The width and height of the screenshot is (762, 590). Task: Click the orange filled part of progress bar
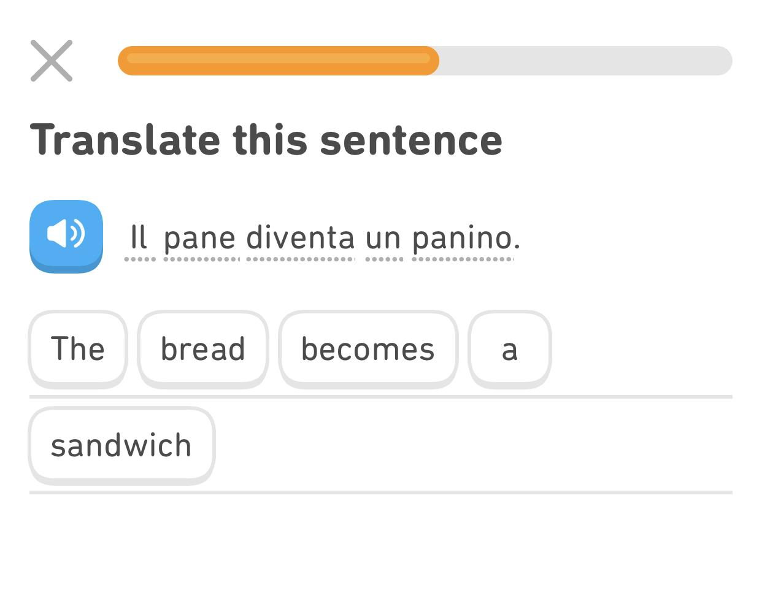coord(279,61)
